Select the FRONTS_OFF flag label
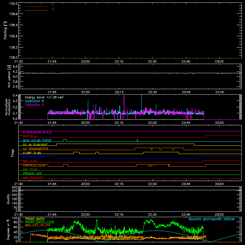245x245 pixels. (32, 174)
